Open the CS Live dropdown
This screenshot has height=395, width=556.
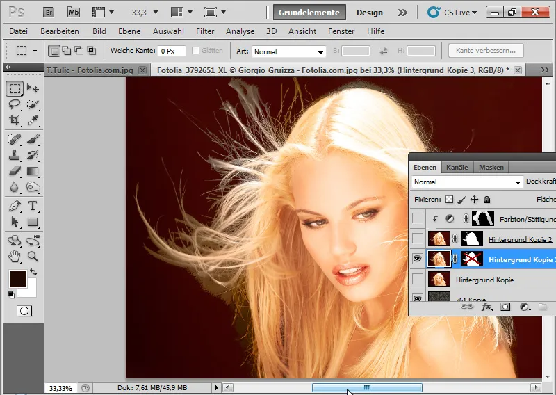[452, 13]
